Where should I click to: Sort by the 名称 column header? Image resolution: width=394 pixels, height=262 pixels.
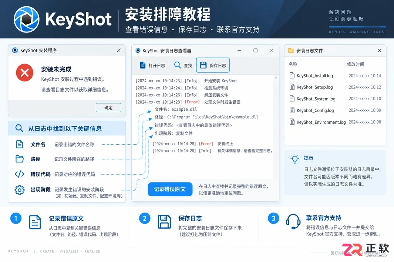coord(293,64)
